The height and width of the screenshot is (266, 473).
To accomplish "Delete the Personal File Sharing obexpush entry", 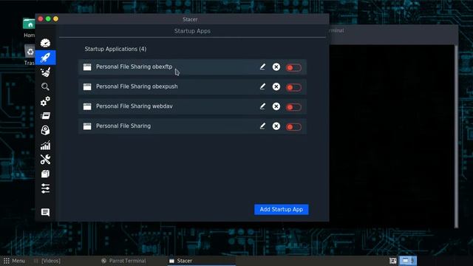I will 276,86.
